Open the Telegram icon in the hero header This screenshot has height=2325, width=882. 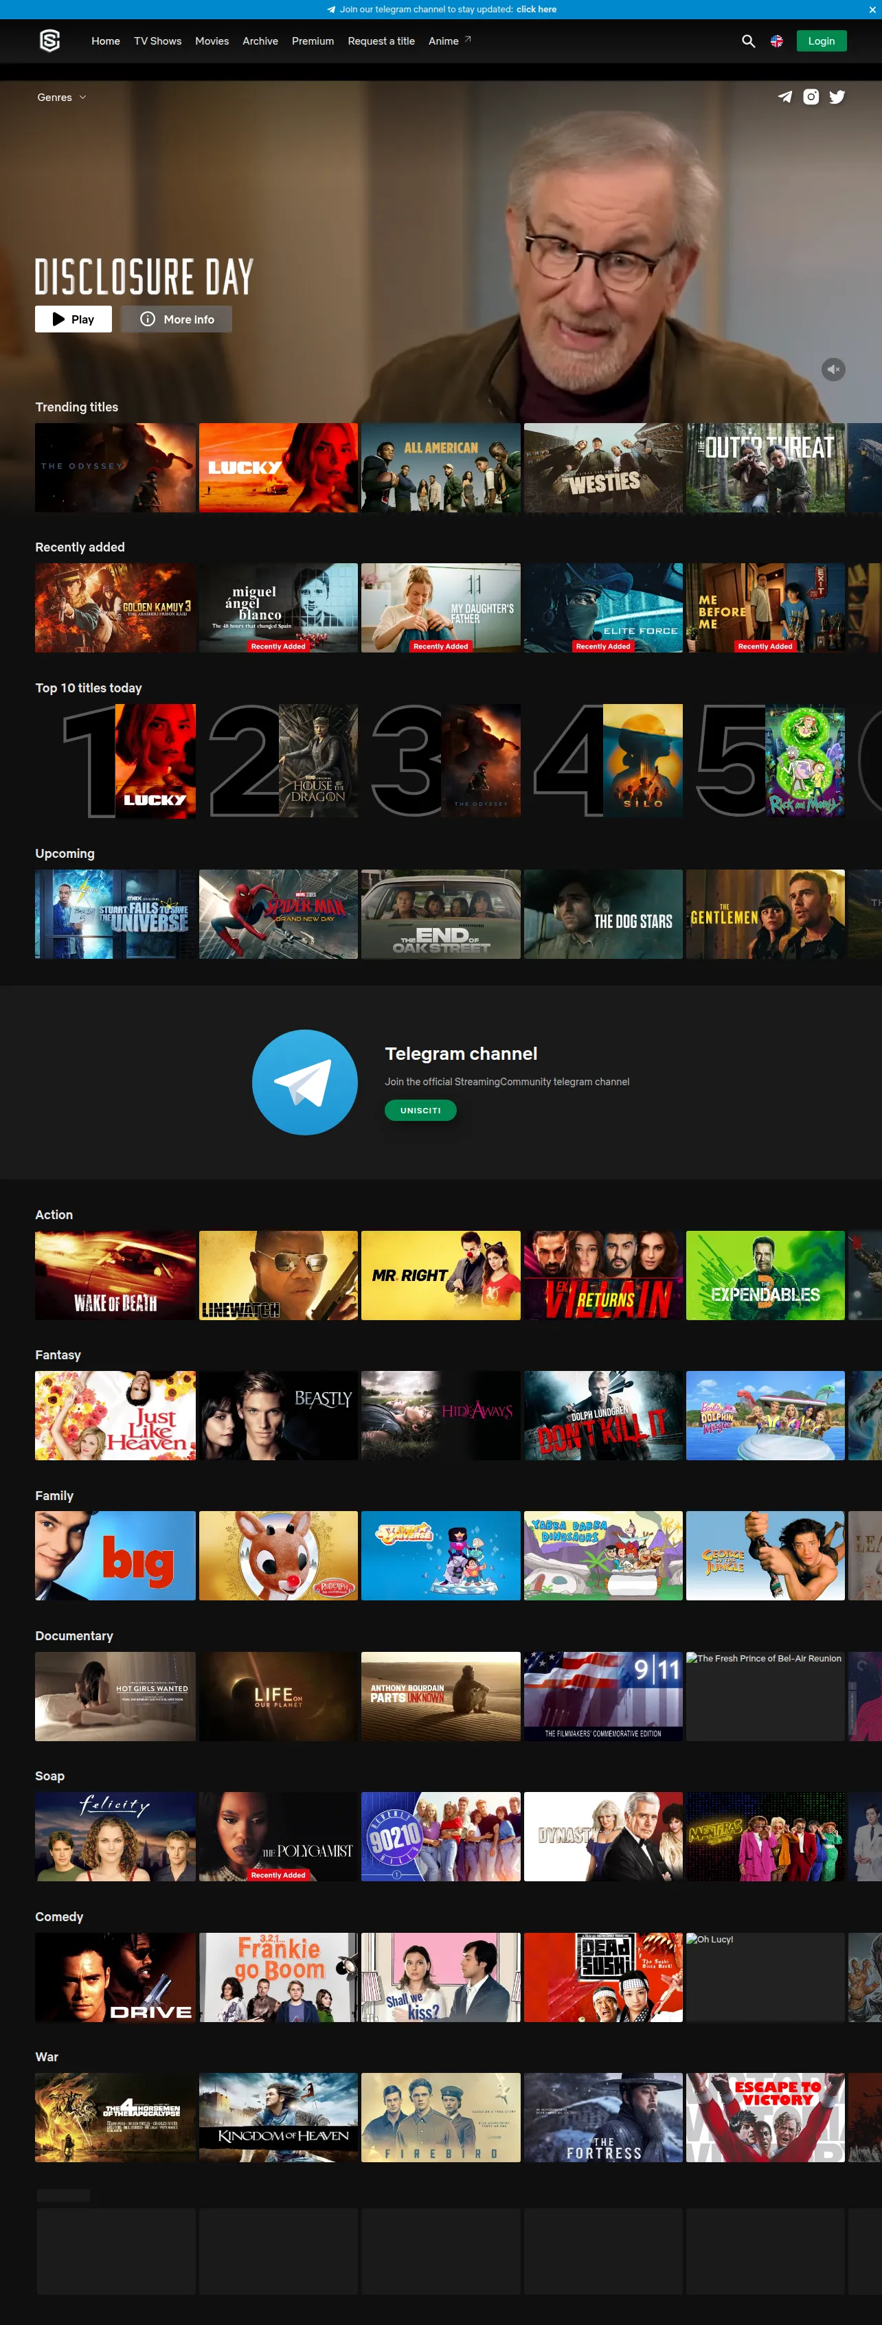pos(785,97)
